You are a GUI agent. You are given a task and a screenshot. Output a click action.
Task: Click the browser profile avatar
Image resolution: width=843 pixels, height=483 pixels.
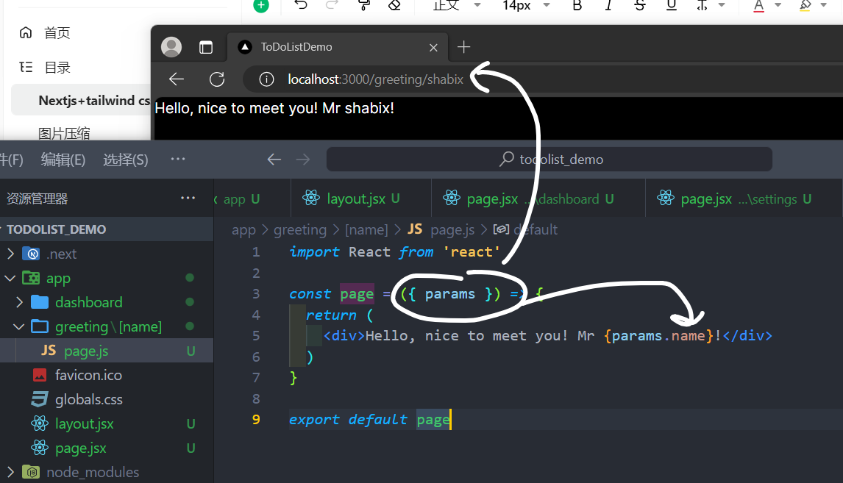click(x=171, y=47)
